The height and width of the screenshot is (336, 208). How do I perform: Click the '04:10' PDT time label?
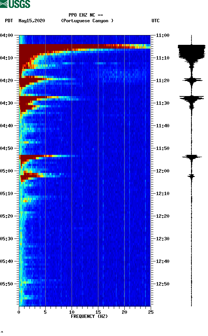[x=6, y=58]
